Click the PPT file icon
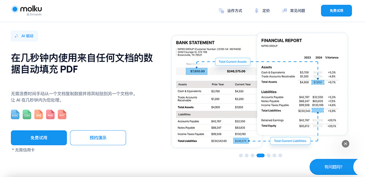The width and height of the screenshot is (365, 177). pyautogui.click(x=62, y=115)
